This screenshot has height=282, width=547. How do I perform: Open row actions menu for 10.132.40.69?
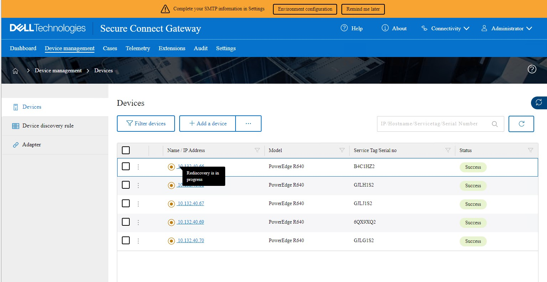click(x=138, y=222)
